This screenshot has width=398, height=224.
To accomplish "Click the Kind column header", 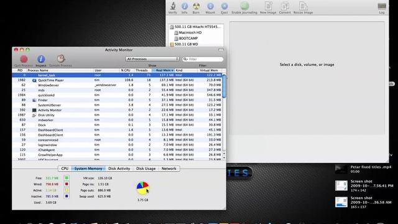I will click(186, 70).
